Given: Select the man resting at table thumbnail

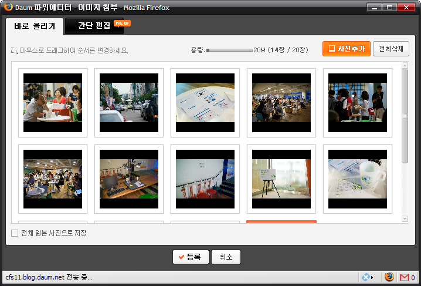Looking at the screenshot, I should 53,103.
